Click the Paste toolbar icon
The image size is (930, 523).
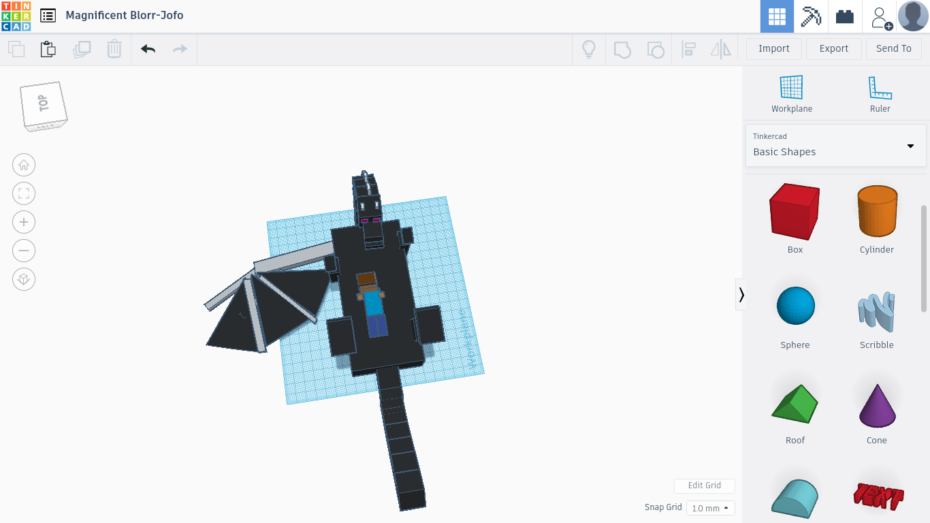(48, 49)
